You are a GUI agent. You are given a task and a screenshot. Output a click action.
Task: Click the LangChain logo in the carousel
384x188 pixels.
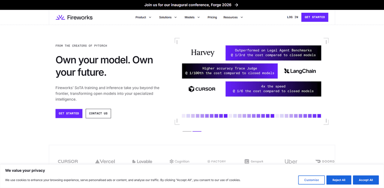(x=300, y=71)
